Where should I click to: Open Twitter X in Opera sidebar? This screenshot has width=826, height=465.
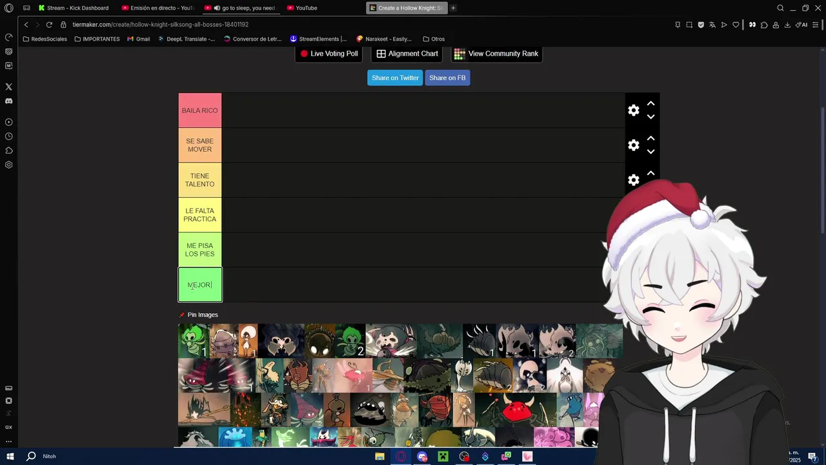[x=8, y=87]
